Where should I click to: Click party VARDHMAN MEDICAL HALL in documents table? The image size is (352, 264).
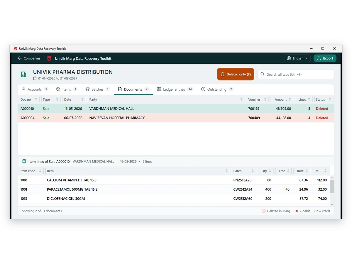click(112, 109)
